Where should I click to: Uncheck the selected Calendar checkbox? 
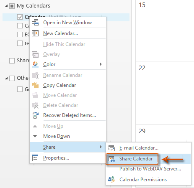click(20, 17)
